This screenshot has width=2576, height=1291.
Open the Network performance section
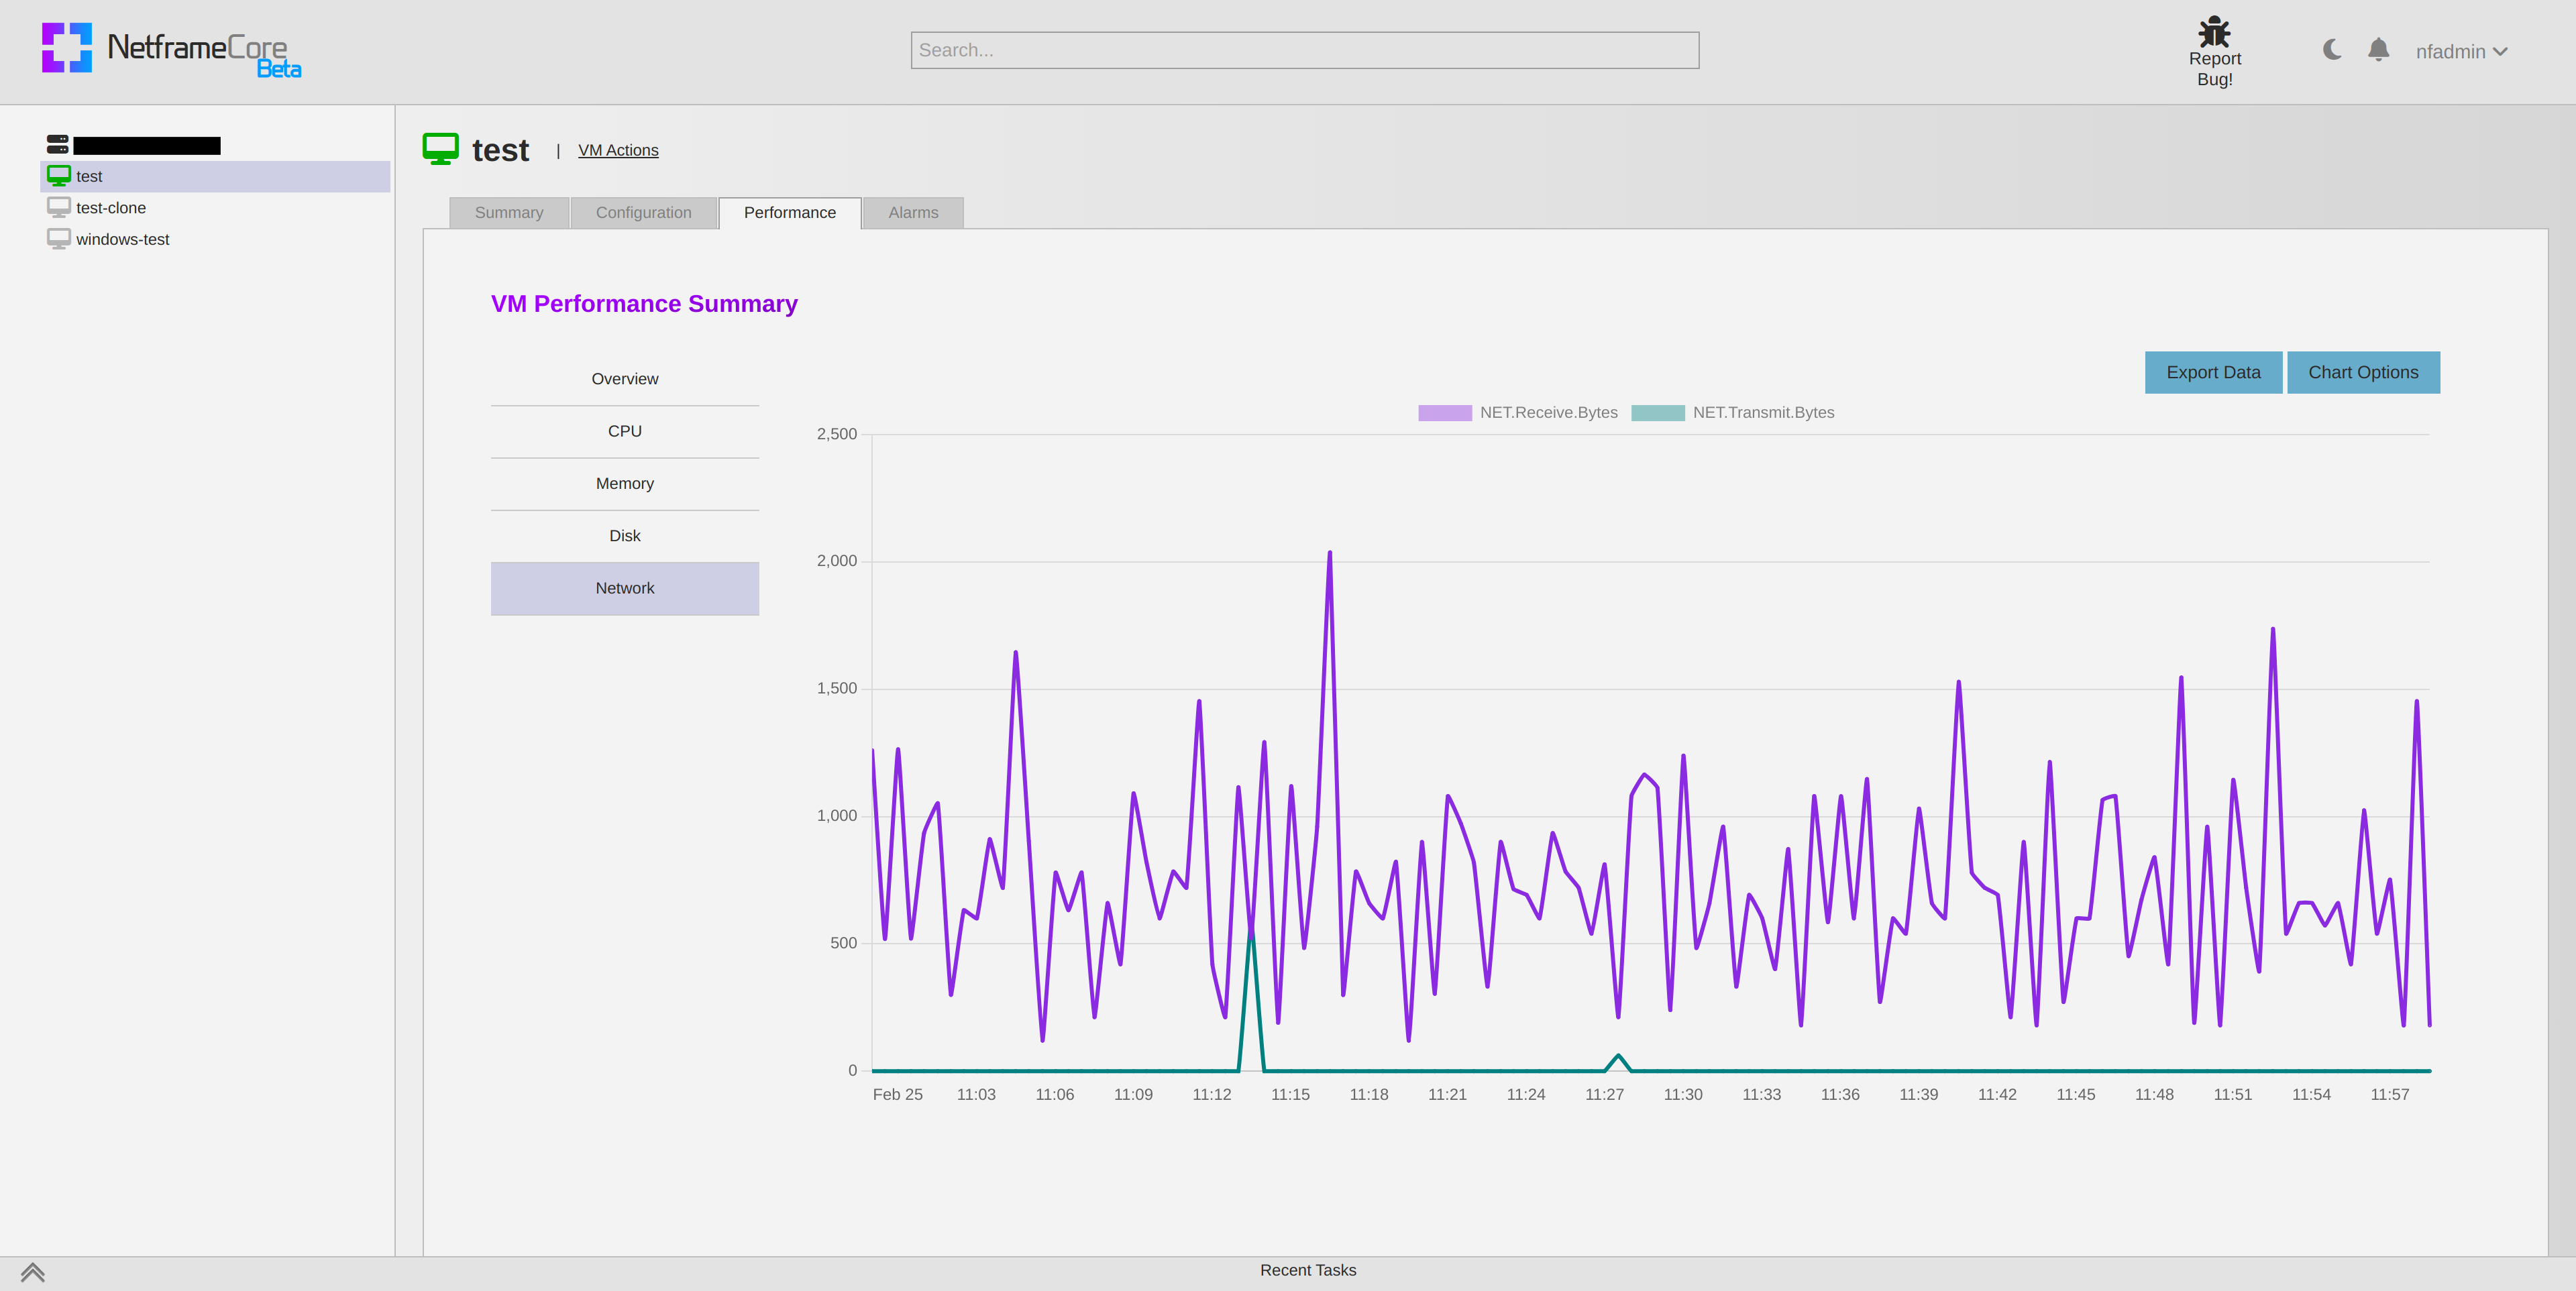(625, 588)
